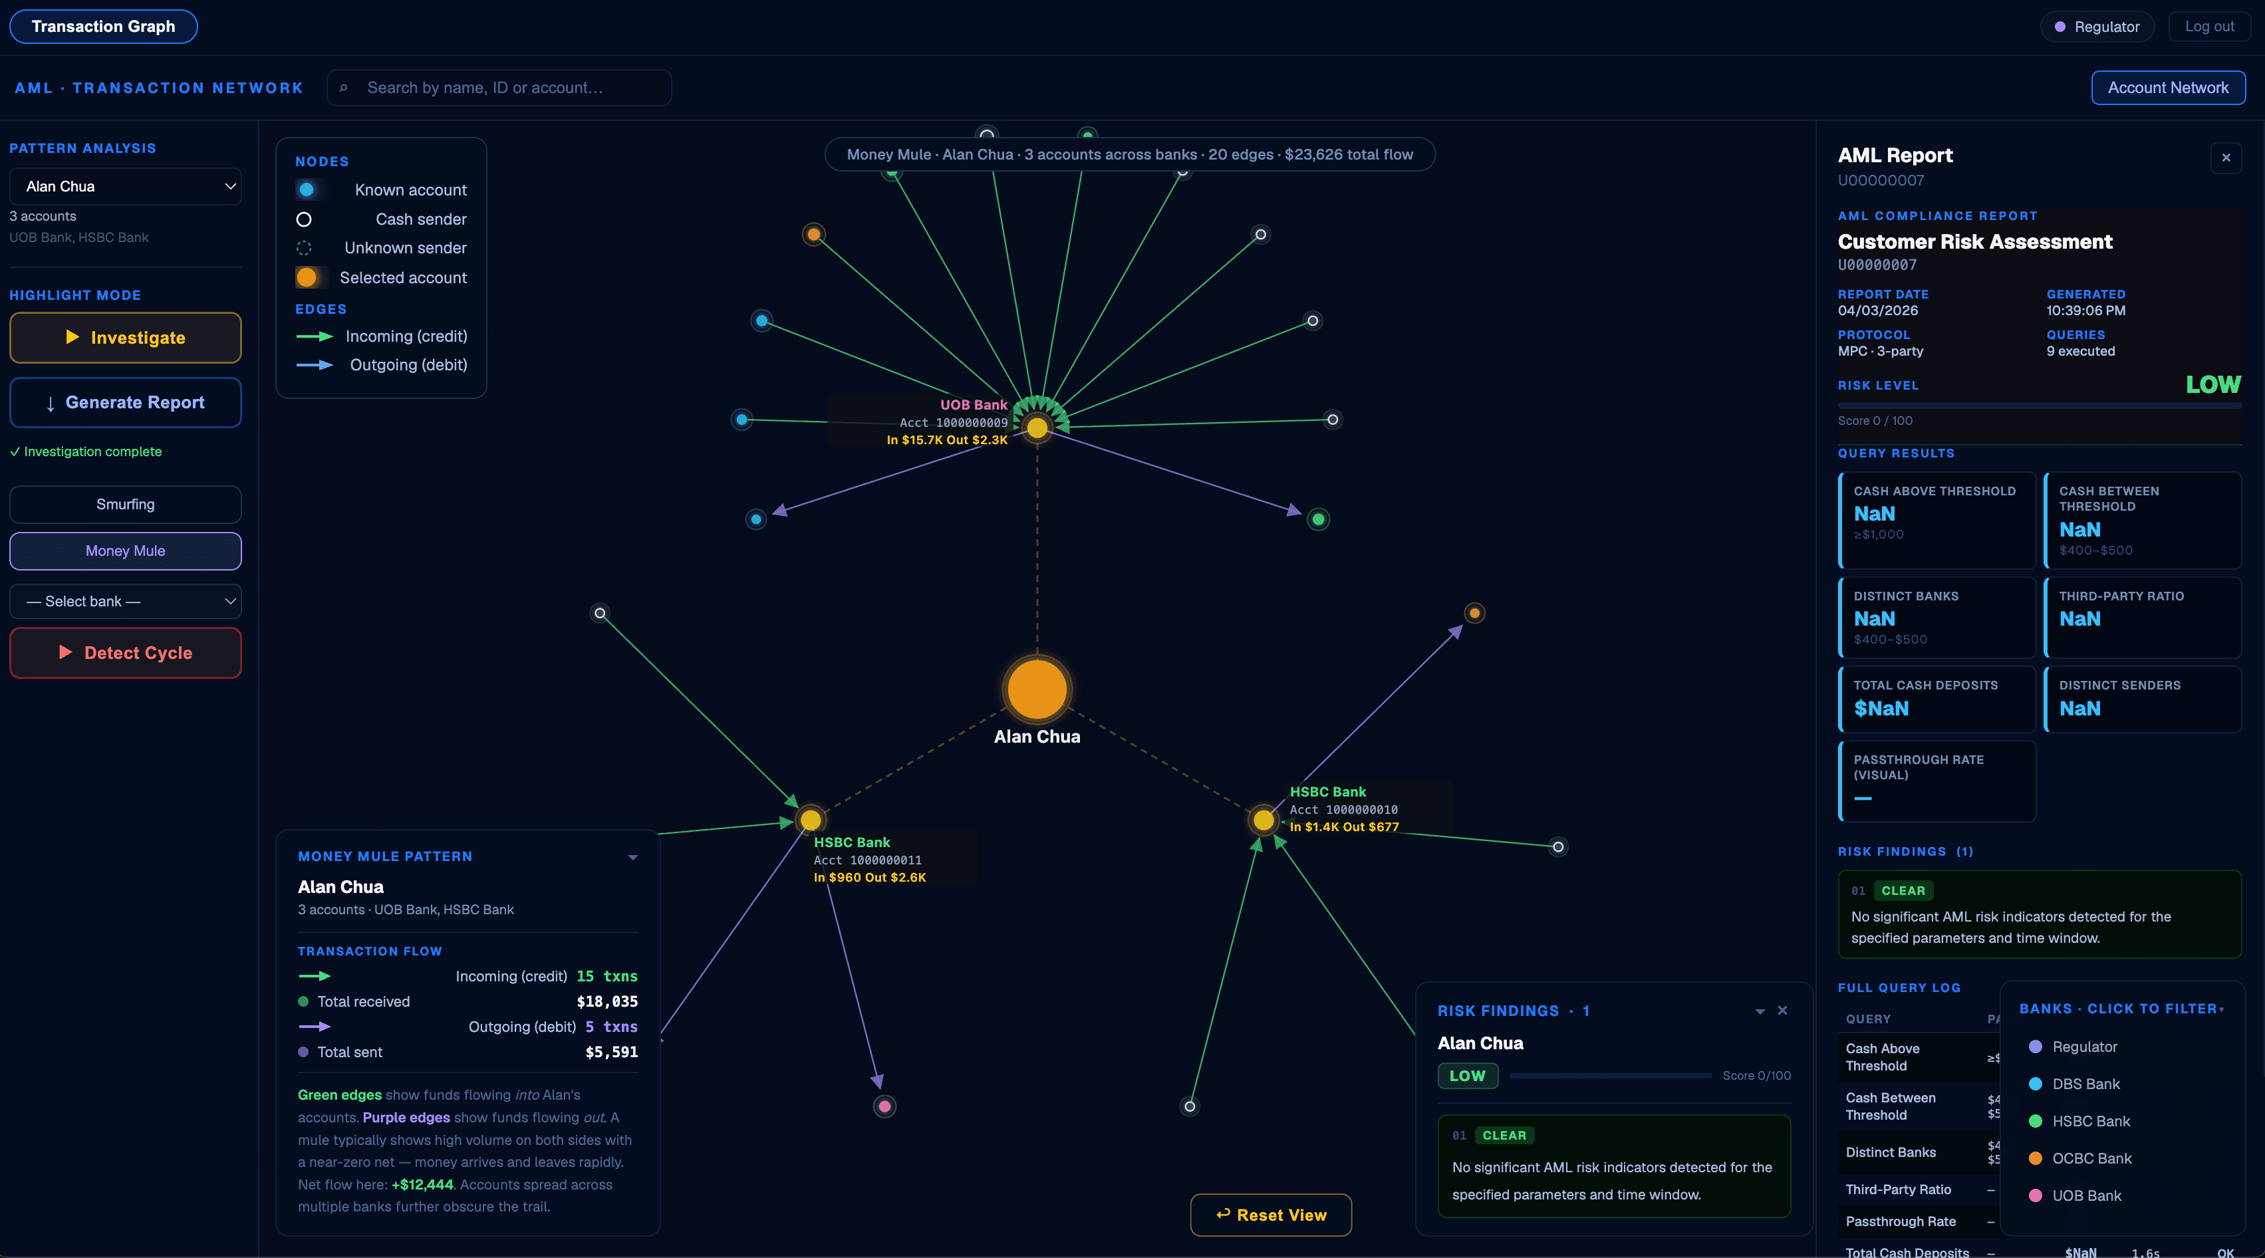The height and width of the screenshot is (1258, 2265).
Task: Click the Selected account orange legend swatch
Action: point(306,278)
